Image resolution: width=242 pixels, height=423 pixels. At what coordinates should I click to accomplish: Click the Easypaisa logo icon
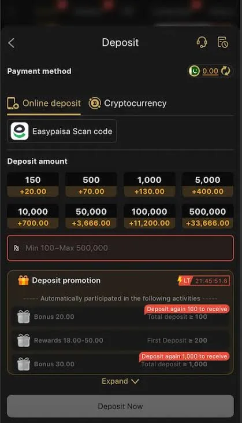[20, 131]
